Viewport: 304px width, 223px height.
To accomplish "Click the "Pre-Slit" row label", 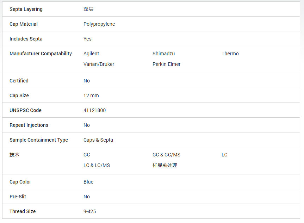I will pyautogui.click(x=18, y=197).
